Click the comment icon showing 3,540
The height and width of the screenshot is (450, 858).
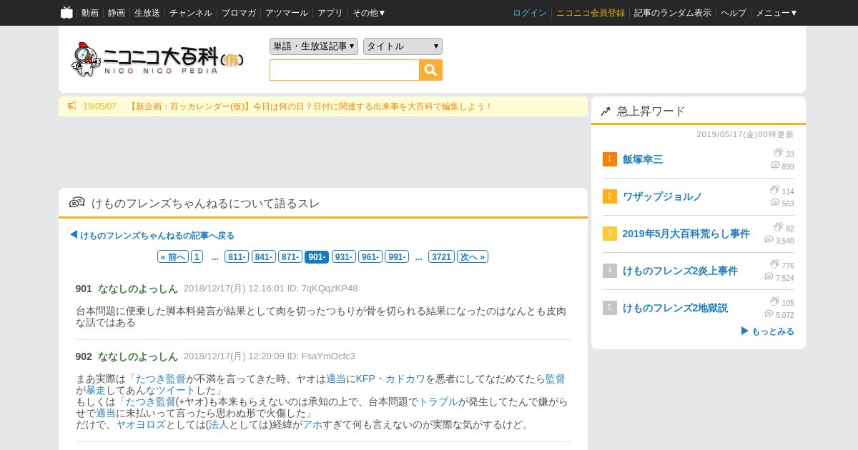(x=769, y=240)
